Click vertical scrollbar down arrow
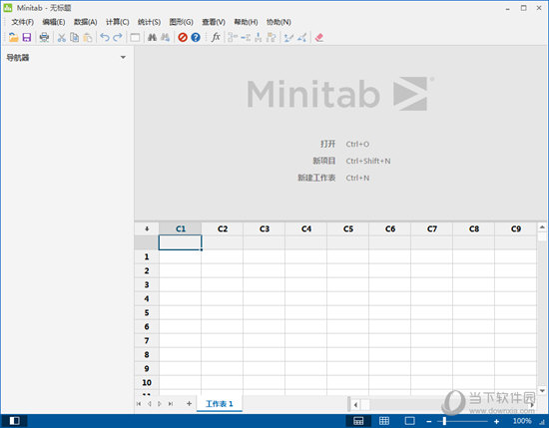The height and width of the screenshot is (428, 549). click(542, 390)
